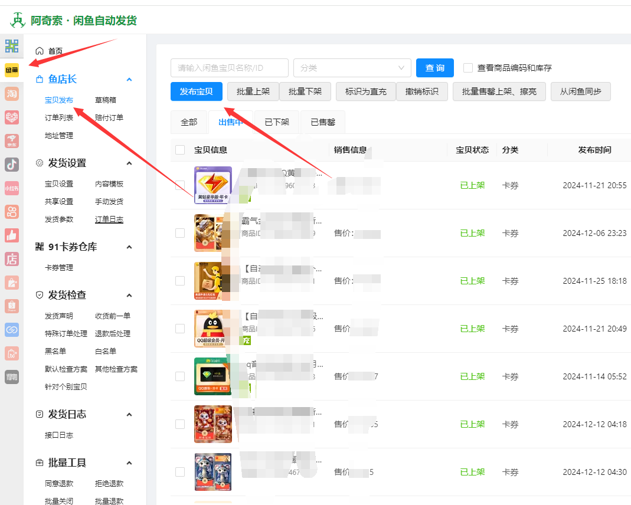Select the JD (京东) platform icon

coord(12,141)
